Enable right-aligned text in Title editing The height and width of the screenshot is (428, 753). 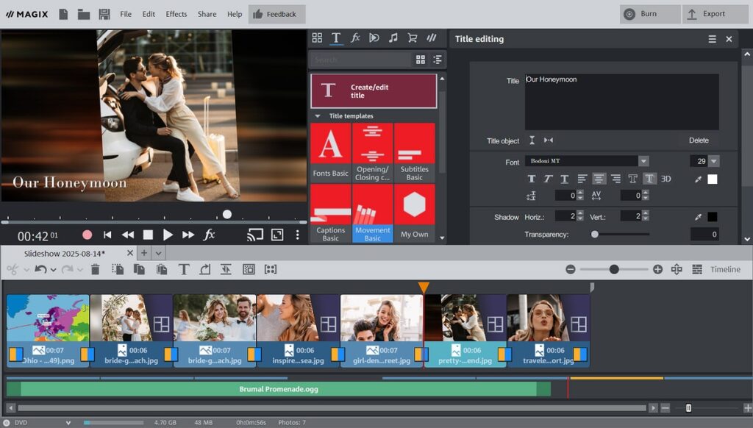pos(616,179)
